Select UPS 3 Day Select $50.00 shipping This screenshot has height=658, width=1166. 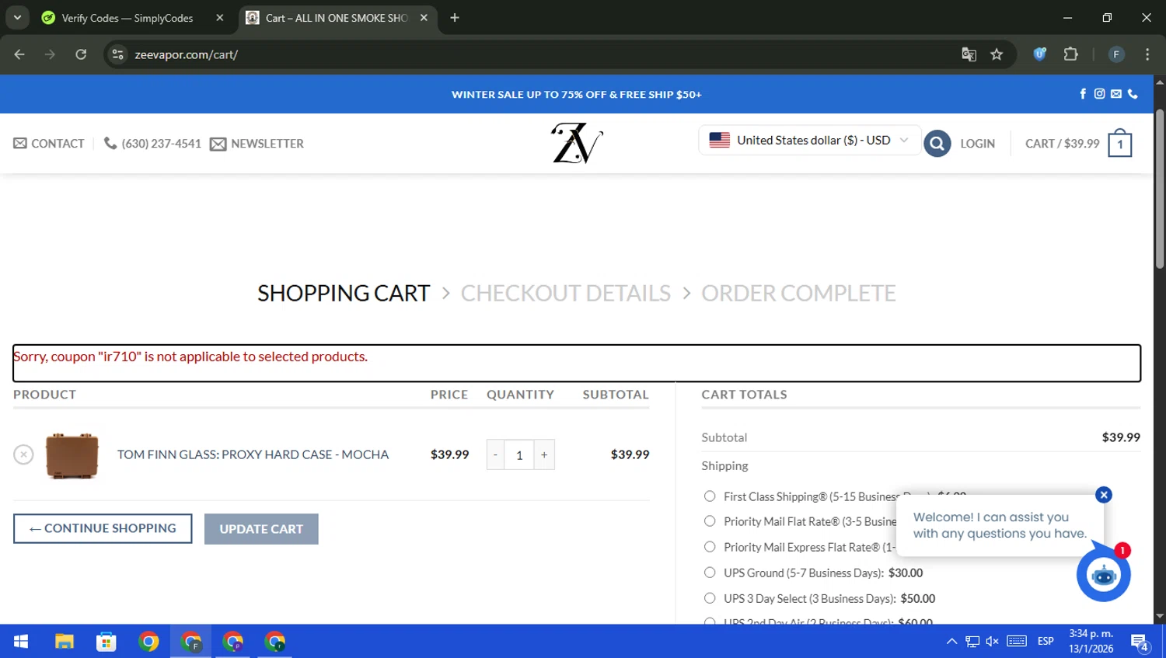coord(710,598)
